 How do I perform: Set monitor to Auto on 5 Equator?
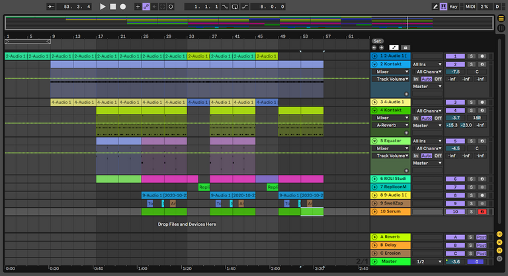pyautogui.click(x=427, y=156)
